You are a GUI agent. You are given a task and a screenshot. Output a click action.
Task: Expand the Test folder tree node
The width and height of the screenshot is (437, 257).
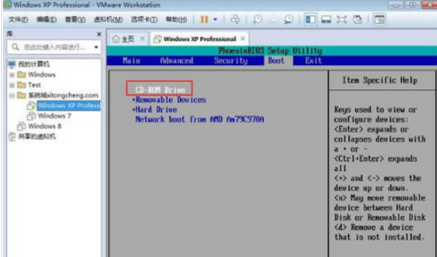click(x=11, y=85)
